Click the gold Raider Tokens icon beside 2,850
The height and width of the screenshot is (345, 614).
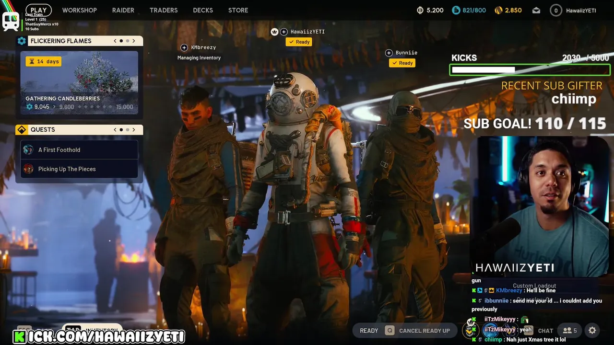(x=498, y=10)
